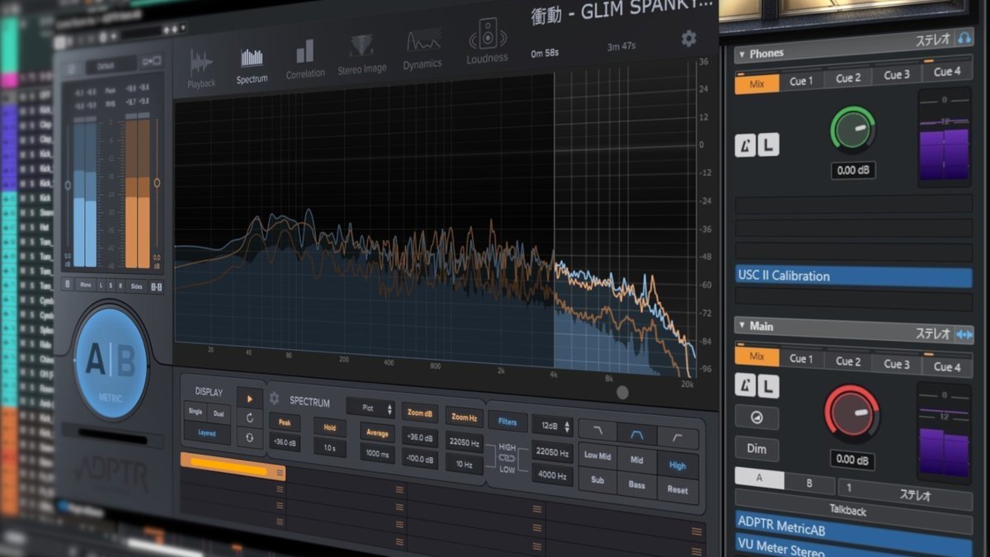The width and height of the screenshot is (990, 557).
Task: Click the 1000 ms average time field
Action: pyautogui.click(x=377, y=453)
